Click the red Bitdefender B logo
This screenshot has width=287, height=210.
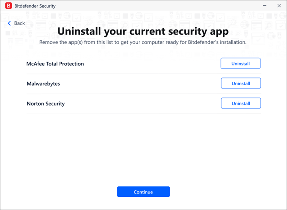8,6
